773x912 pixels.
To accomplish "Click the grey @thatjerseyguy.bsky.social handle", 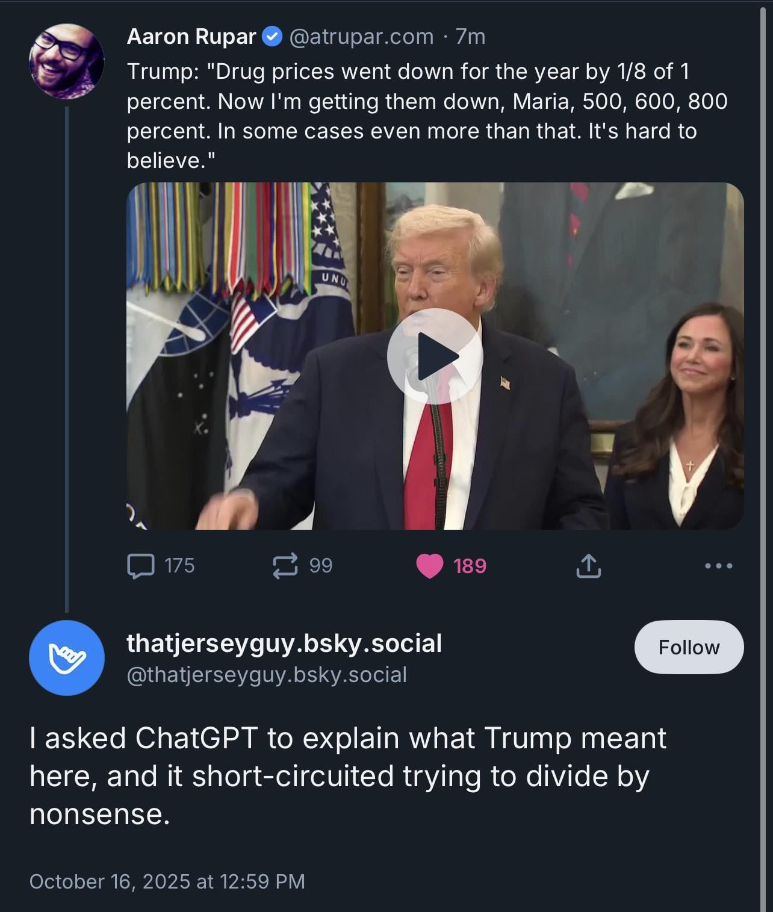I will 267,675.
